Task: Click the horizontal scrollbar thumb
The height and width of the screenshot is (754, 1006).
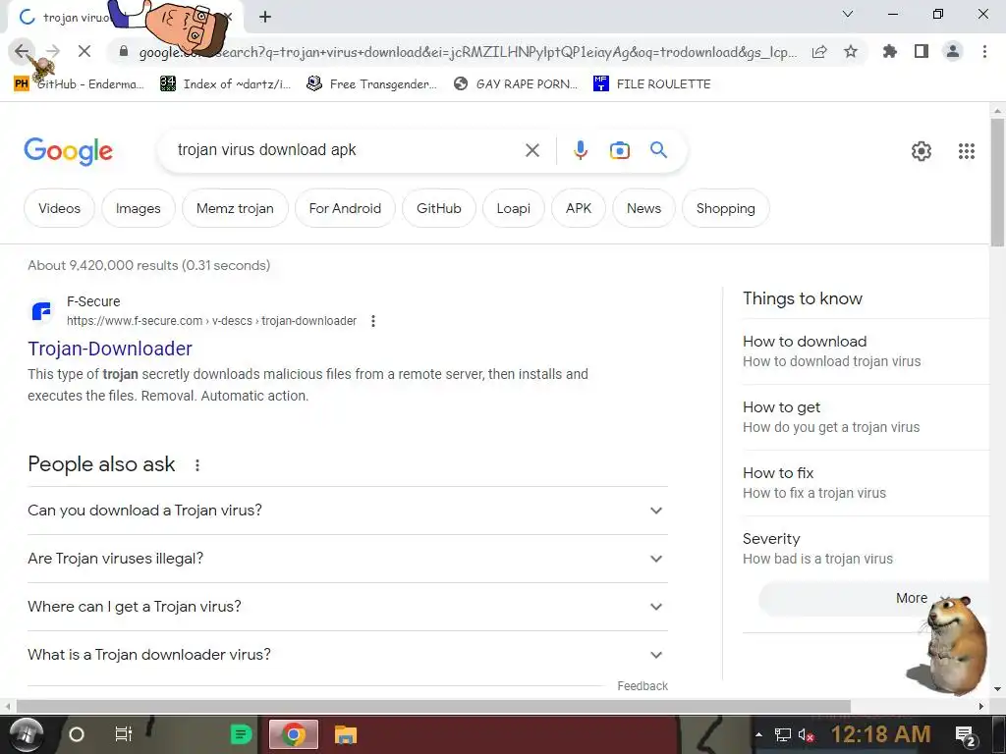Action: tap(433, 706)
